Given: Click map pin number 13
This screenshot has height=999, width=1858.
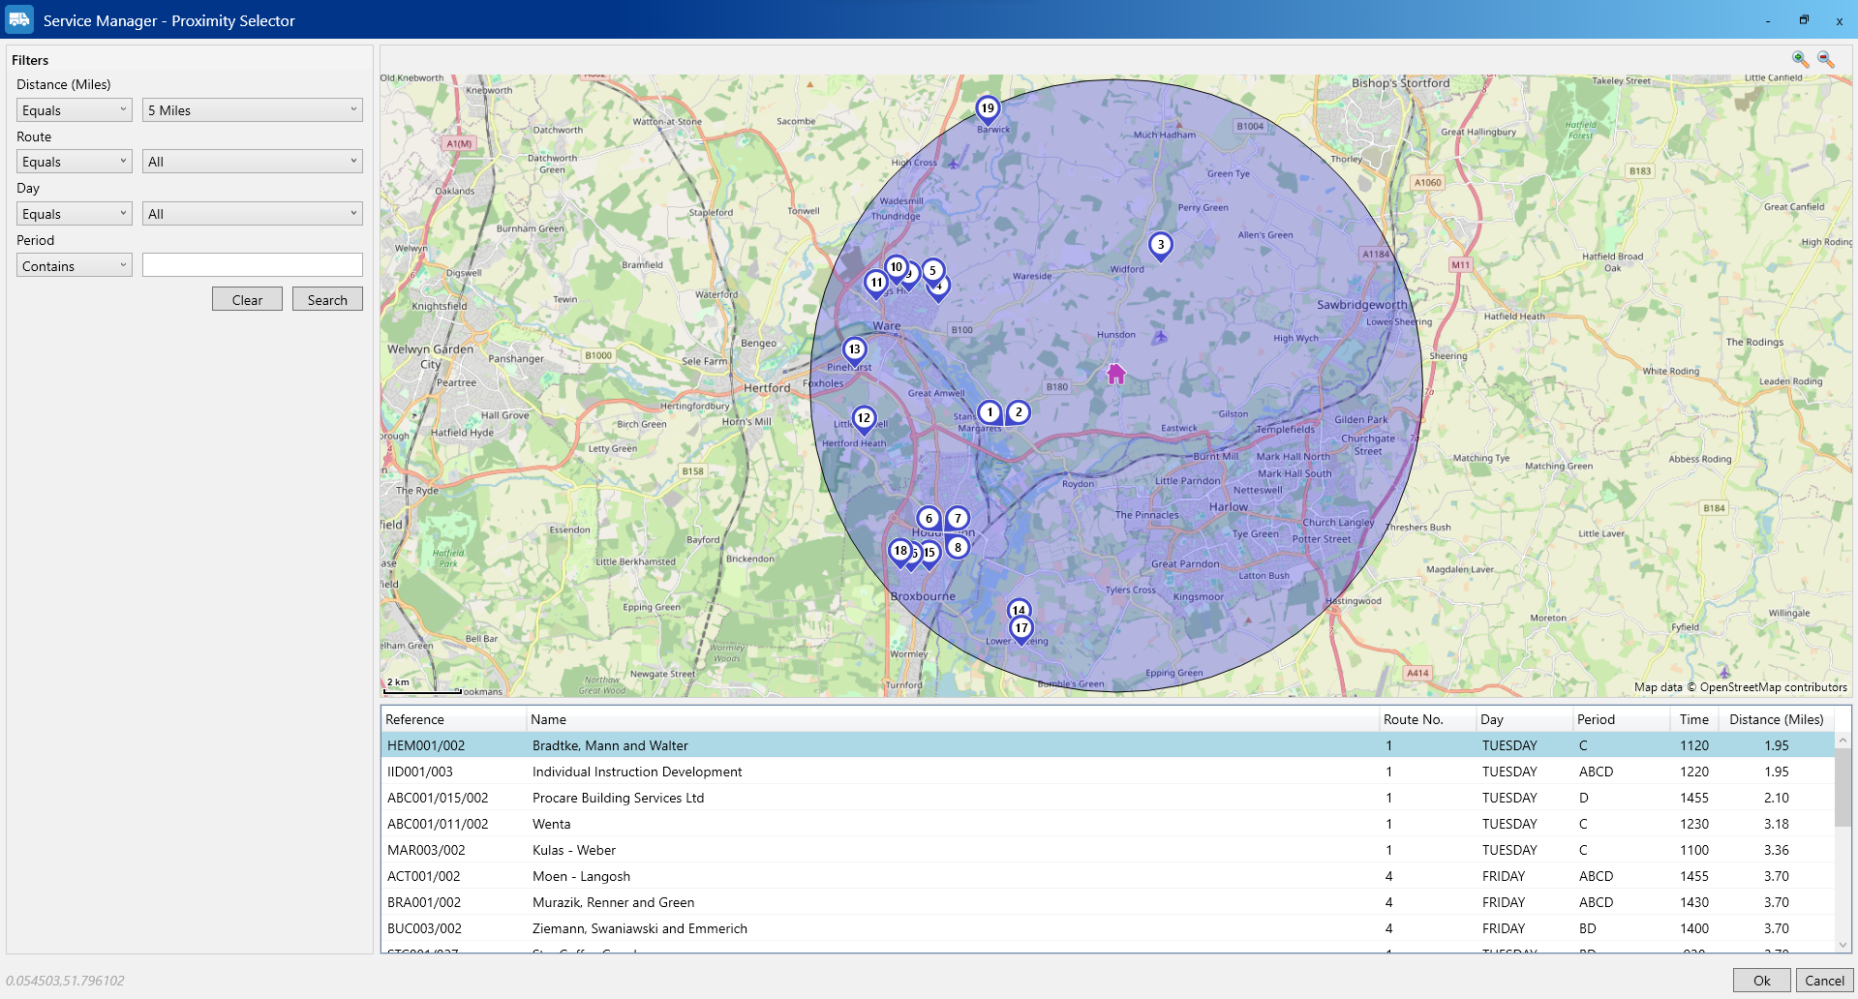Looking at the screenshot, I should coord(854,349).
